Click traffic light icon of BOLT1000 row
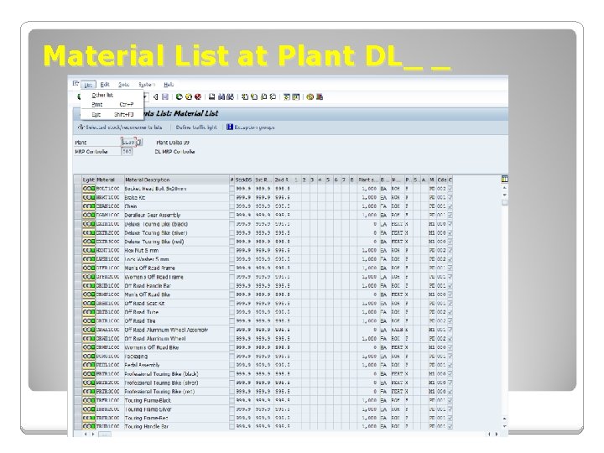604x453 pixels. tap(89, 189)
